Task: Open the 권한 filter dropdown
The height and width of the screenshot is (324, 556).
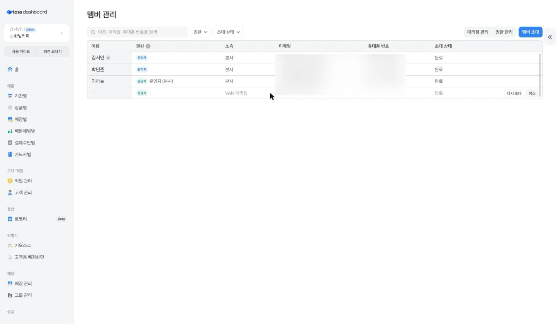Action: pyautogui.click(x=200, y=32)
